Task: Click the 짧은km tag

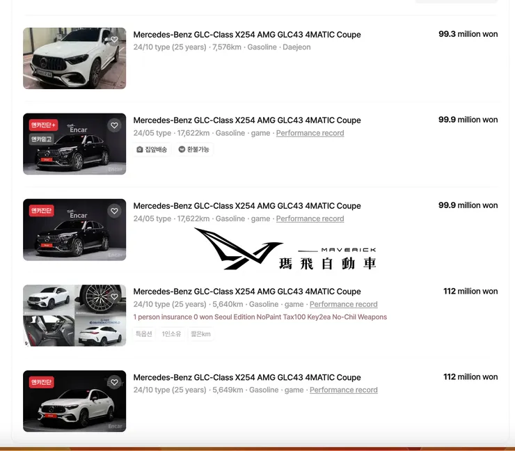Action: click(x=200, y=334)
